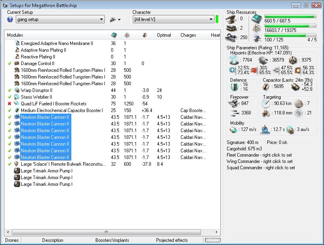This screenshot has width=324, height=245.
Task: Click the powergrid usage green progress bar
Action: click(x=290, y=26)
